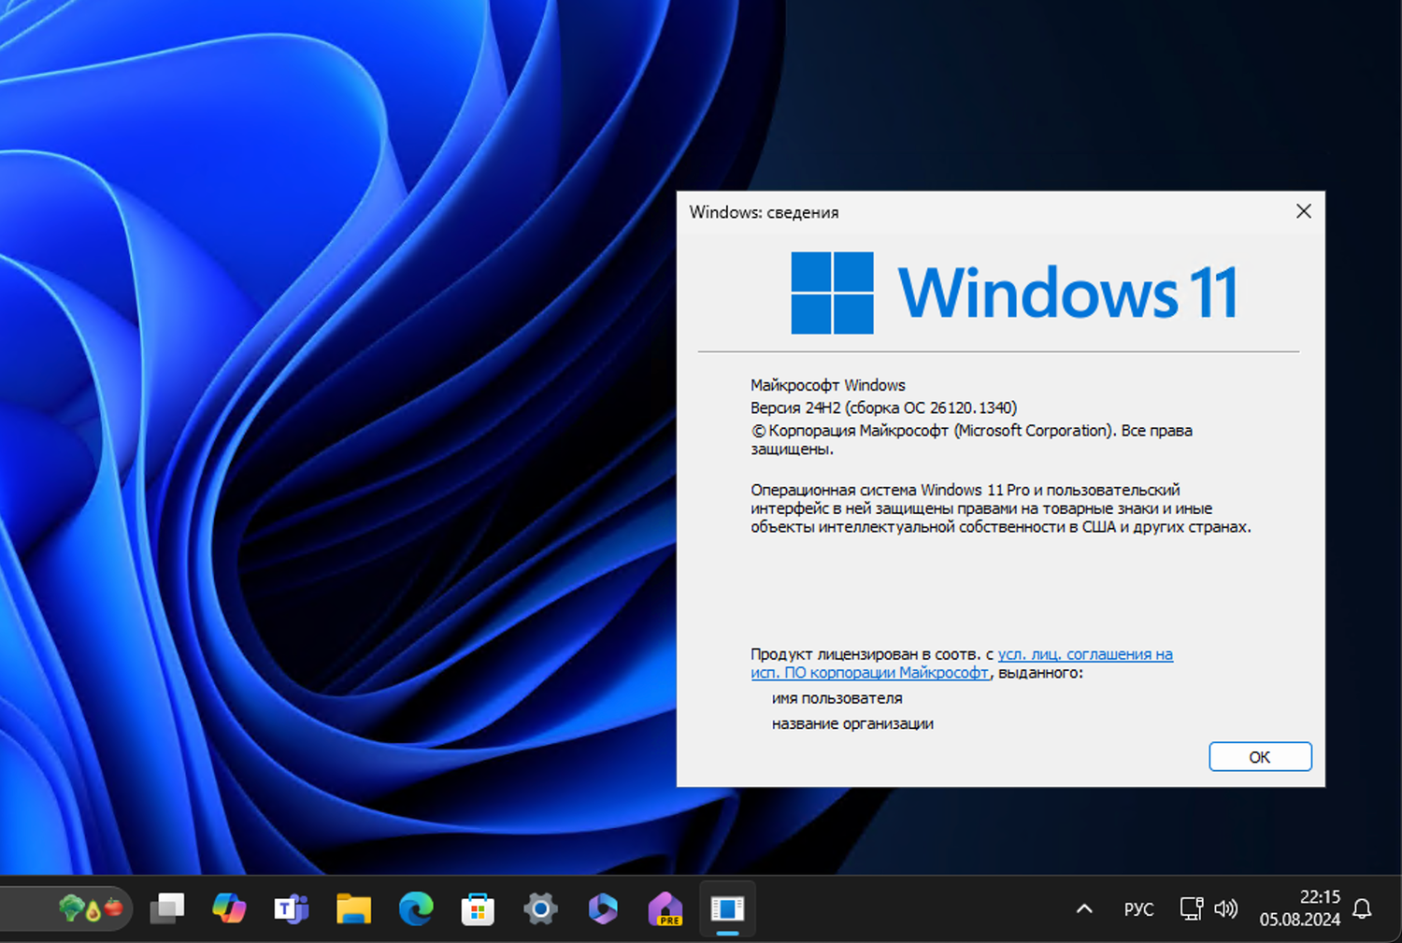Screen dimensions: 1402x943
Task: Open Task View
Action: click(x=167, y=907)
